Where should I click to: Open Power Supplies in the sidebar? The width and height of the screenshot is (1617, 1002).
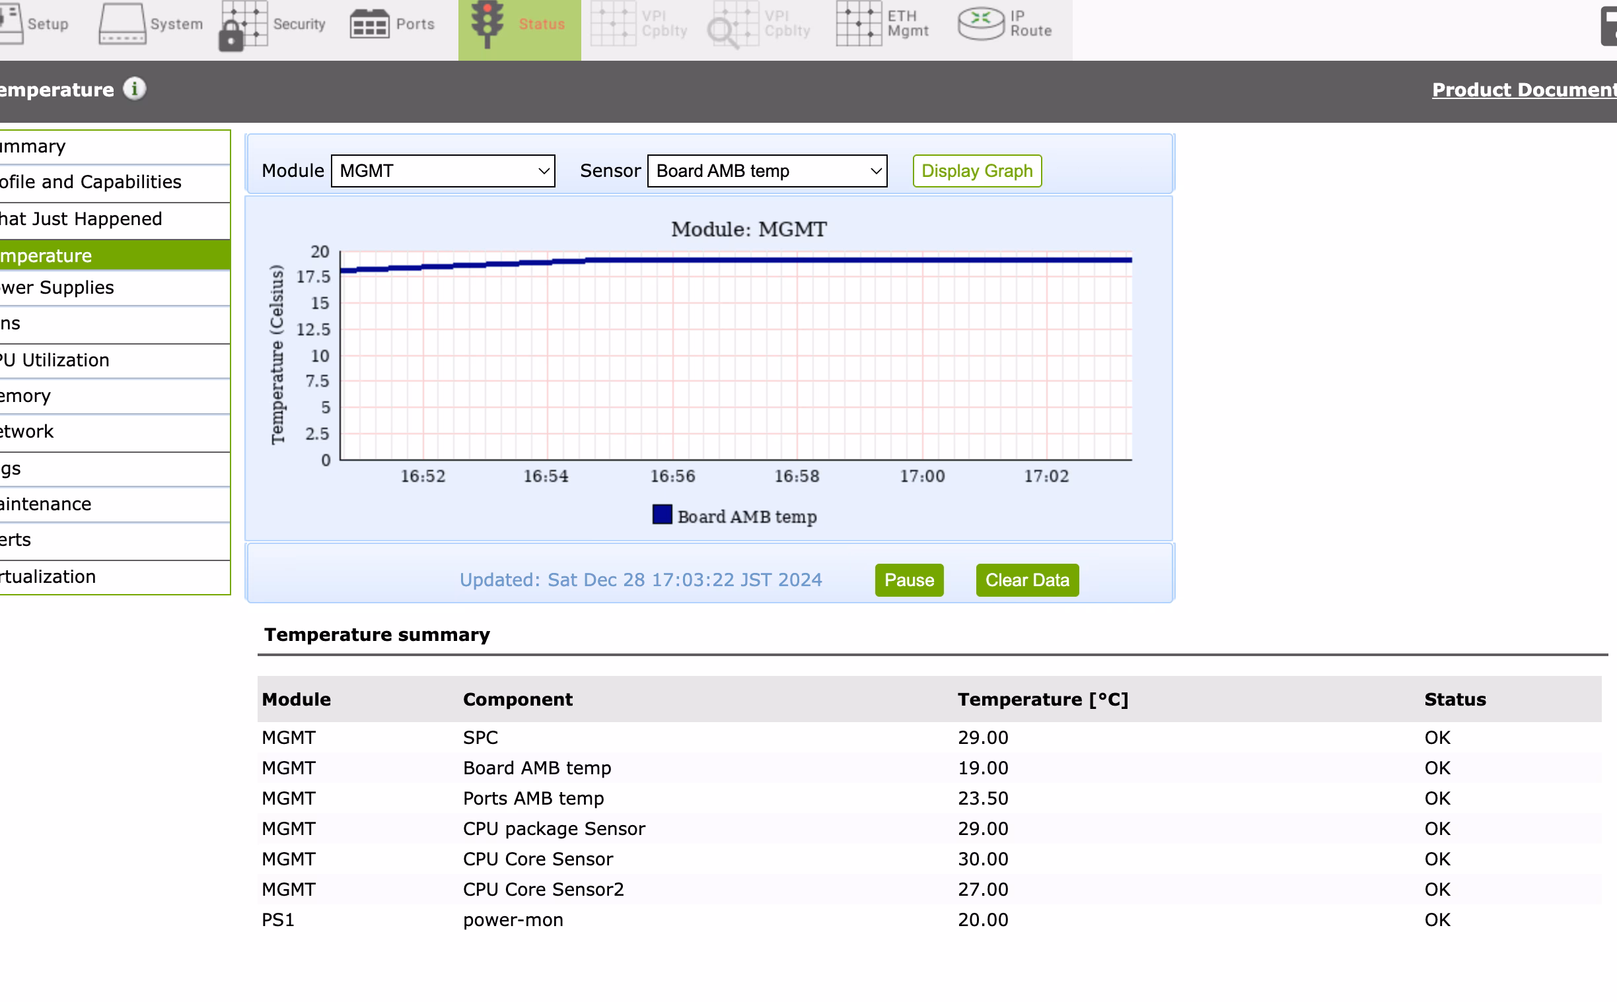coord(115,288)
